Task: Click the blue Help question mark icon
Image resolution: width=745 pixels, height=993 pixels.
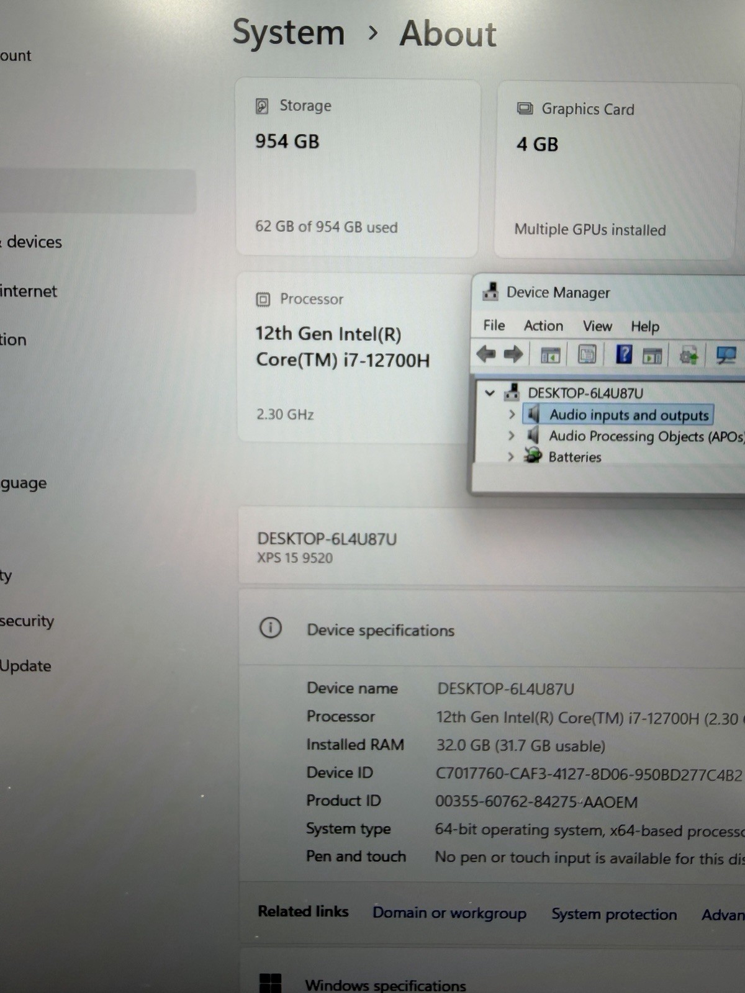Action: (623, 354)
